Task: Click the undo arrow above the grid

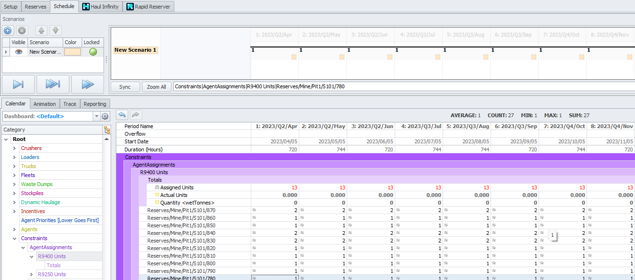Action: click(122, 115)
